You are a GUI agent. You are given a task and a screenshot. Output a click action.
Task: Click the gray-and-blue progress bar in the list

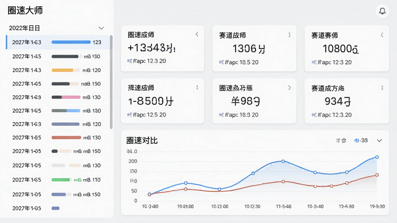coord(66,111)
